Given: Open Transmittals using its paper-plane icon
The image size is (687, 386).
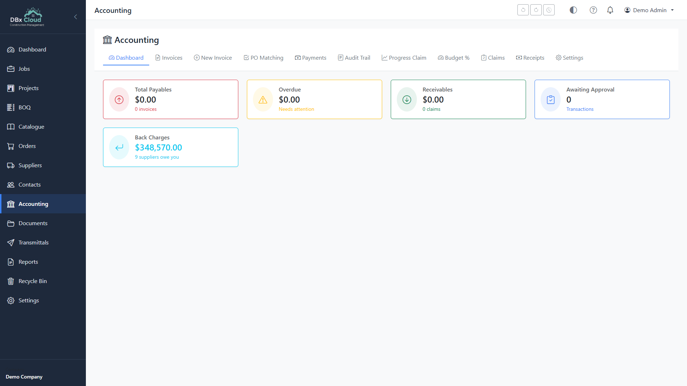Looking at the screenshot, I should click(x=11, y=242).
